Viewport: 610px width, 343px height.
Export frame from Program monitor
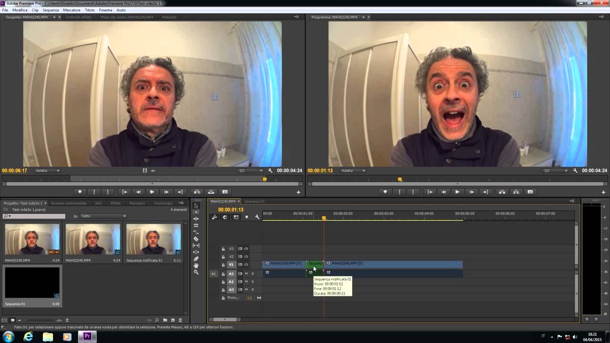[530, 192]
